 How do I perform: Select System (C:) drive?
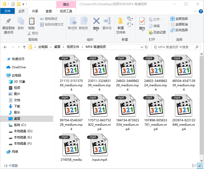pos(17,125)
